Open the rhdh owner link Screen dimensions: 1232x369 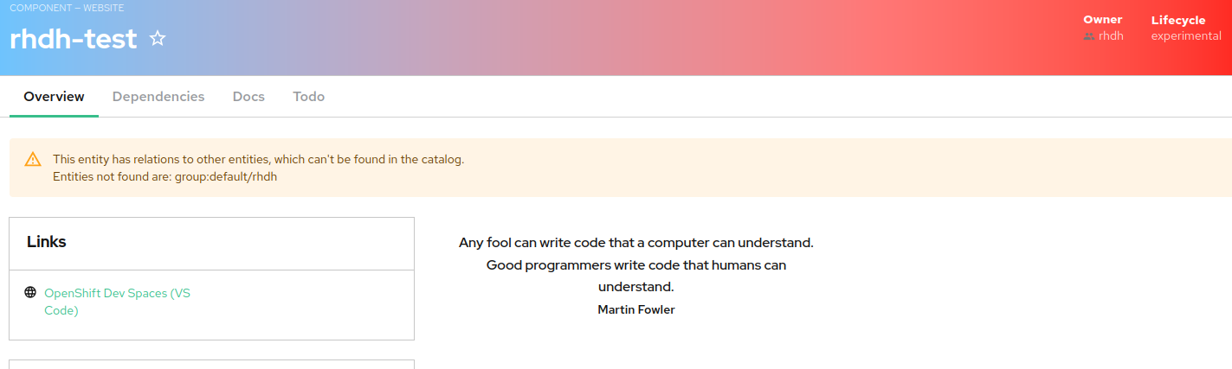tap(1111, 36)
